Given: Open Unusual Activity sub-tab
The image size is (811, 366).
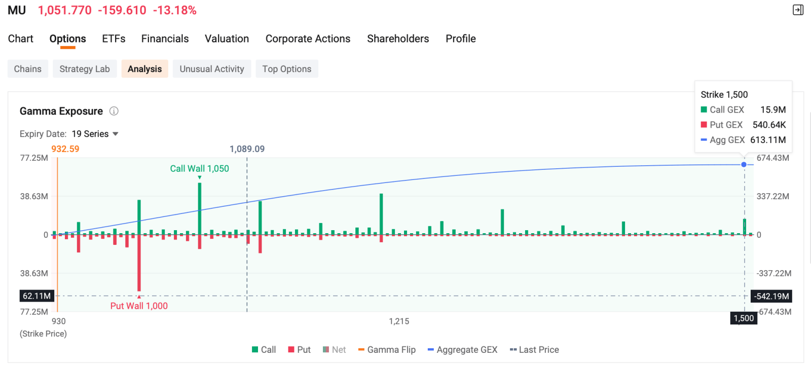Looking at the screenshot, I should 212,69.
